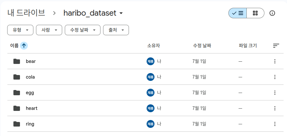Expand the 사람 filter dropdown
This screenshot has width=287, height=136.
(49, 30)
